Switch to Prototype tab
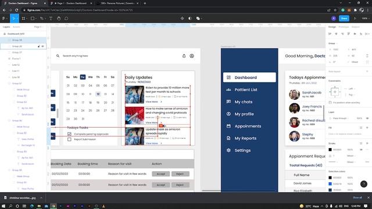Screen dimensions: 372x209 (344, 27)
